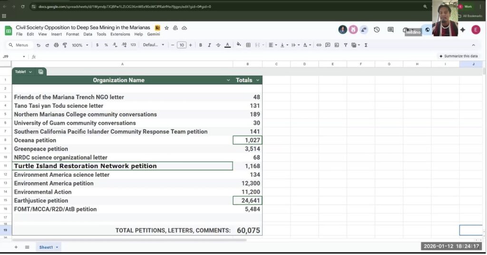Open the comments icon in header
The width and height of the screenshot is (487, 255).
(390, 30)
